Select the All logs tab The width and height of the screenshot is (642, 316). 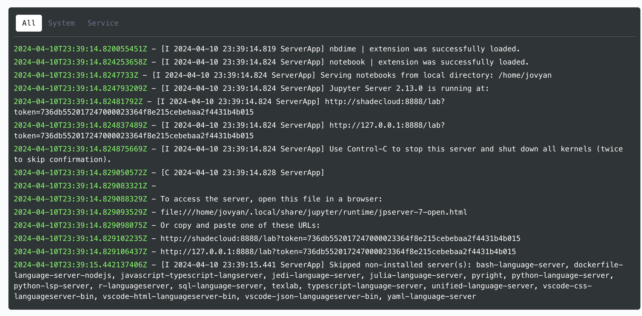pyautogui.click(x=29, y=23)
